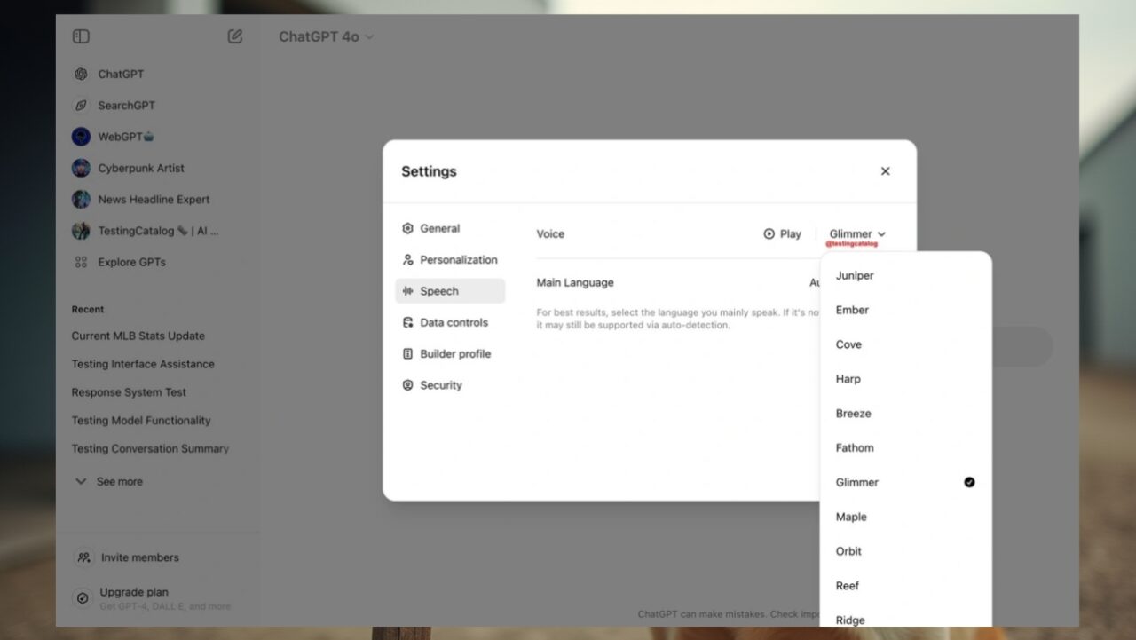Viewport: 1136px width, 640px height.
Task: Switch to the Personalization tab
Action: [x=450, y=260]
